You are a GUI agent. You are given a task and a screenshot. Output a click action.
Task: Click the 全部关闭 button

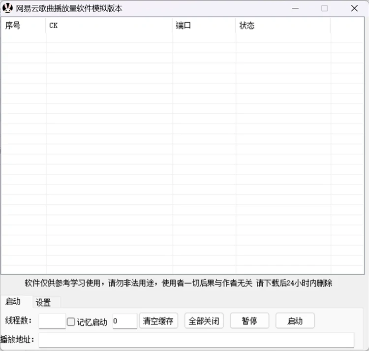pyautogui.click(x=204, y=320)
